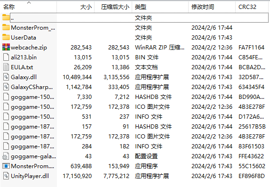The height and width of the screenshot is (187, 270).
Task: Click CRC32 value 25617B5B
Action: coord(252,127)
